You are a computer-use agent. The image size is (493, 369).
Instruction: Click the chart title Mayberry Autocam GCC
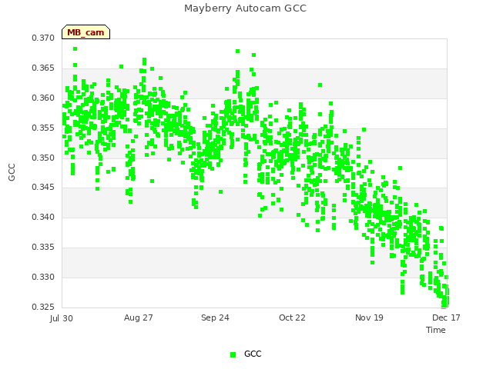click(245, 8)
